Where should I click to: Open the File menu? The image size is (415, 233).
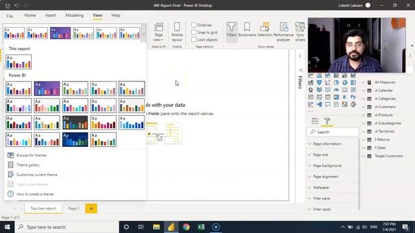pyautogui.click(x=10, y=16)
